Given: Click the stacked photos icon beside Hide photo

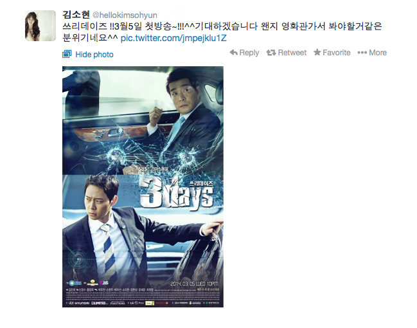Looking at the screenshot, I should click(67, 54).
